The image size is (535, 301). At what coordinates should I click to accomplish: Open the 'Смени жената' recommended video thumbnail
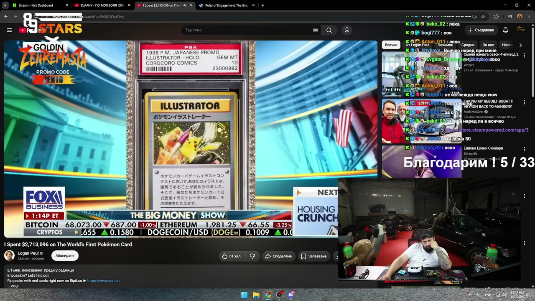pos(421,74)
